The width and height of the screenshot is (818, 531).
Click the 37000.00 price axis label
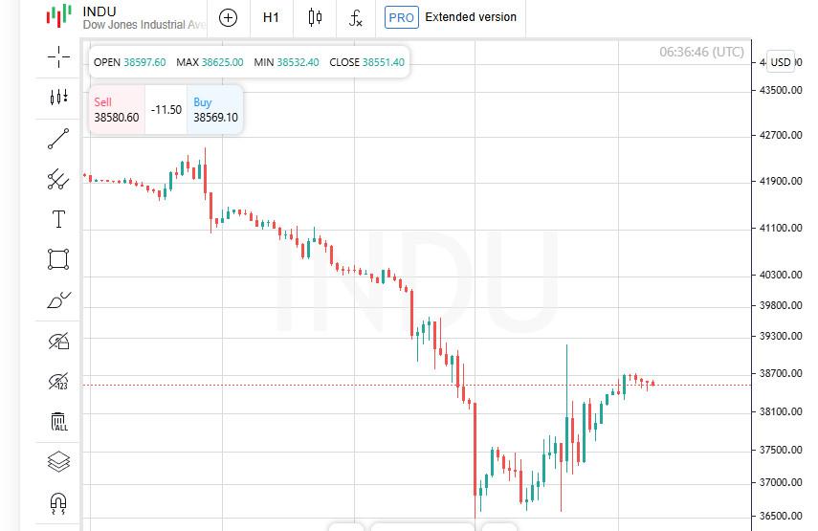click(x=781, y=482)
